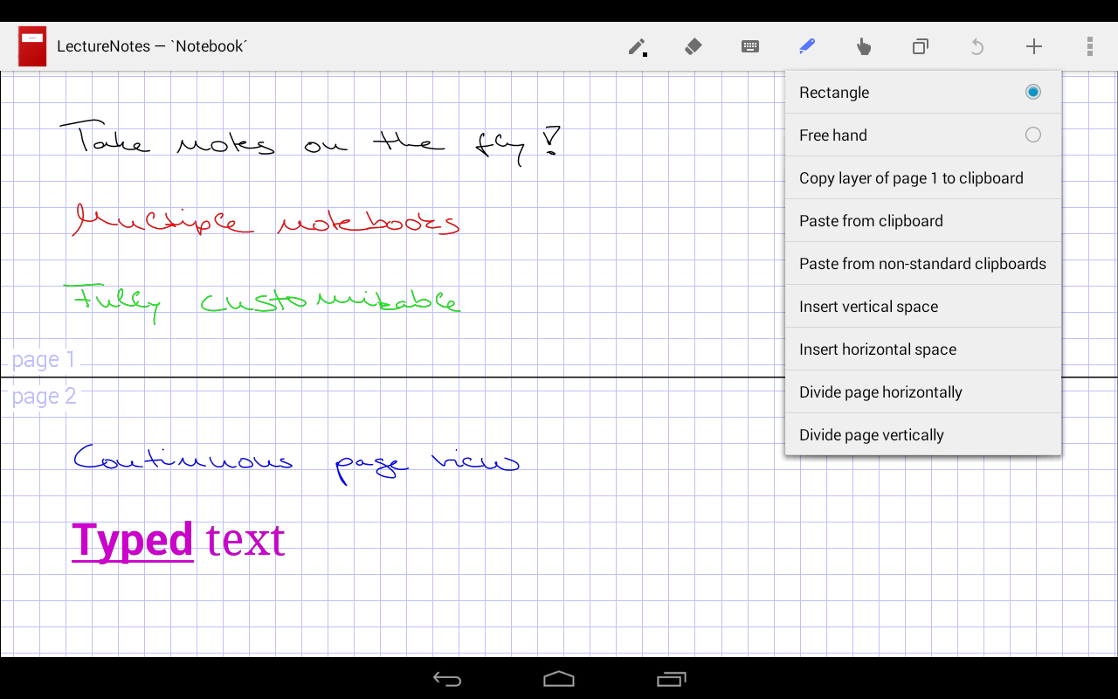This screenshot has height=699, width=1118.
Task: Select the Pencil drawing tool
Action: (x=636, y=46)
